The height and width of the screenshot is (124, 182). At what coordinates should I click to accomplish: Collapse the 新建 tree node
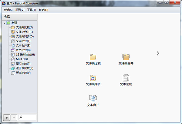5,23
